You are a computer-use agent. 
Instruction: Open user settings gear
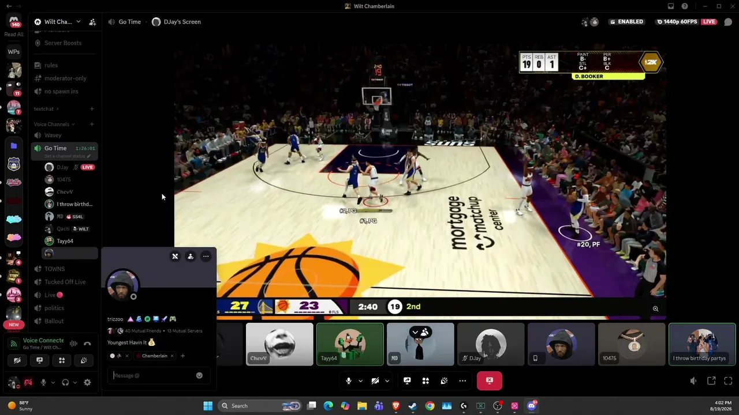point(87,382)
